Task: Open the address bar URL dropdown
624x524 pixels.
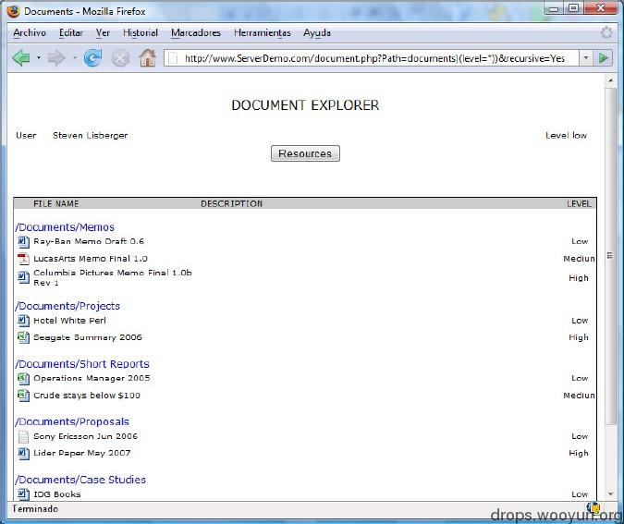Action: (586, 58)
